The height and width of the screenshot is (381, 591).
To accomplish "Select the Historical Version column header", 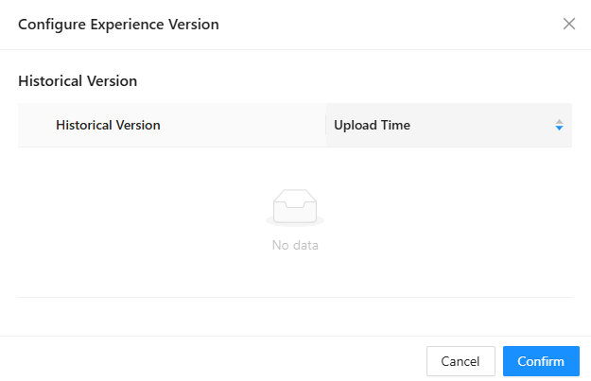I will pyautogui.click(x=108, y=125).
